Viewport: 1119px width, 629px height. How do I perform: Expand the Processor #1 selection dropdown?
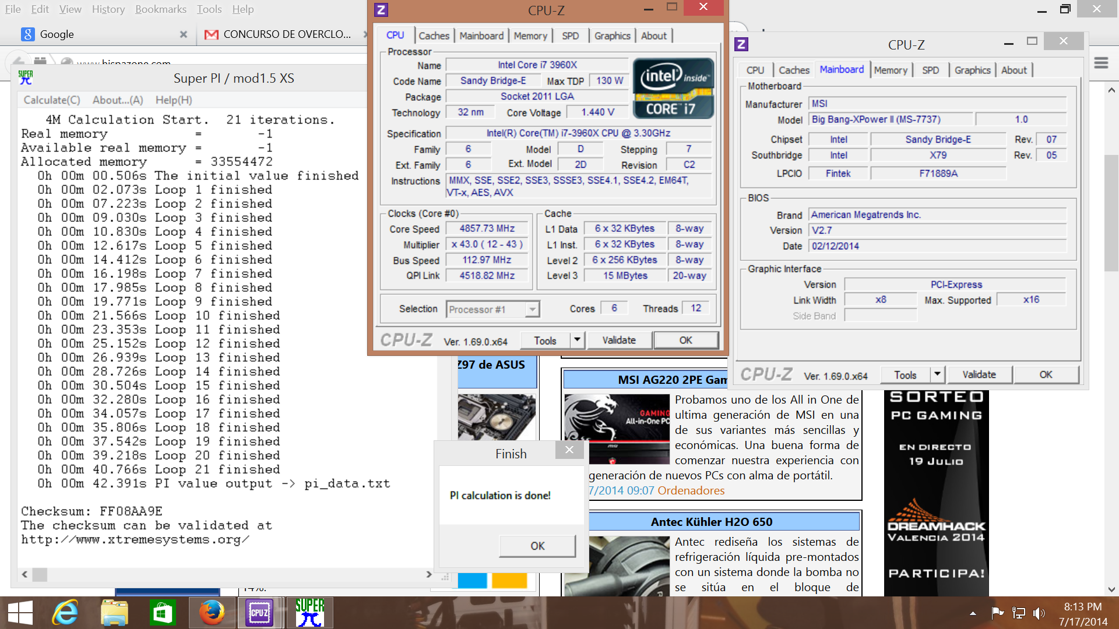coord(532,309)
